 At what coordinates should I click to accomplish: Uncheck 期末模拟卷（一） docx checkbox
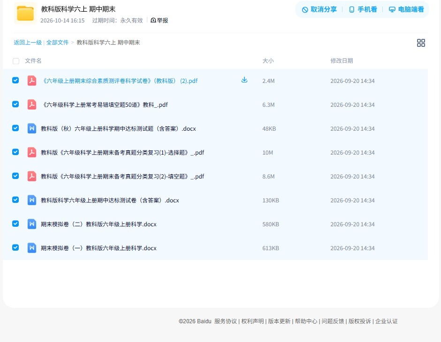point(15,247)
